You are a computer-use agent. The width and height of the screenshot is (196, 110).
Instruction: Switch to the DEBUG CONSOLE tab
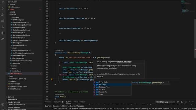[x=79, y=102]
